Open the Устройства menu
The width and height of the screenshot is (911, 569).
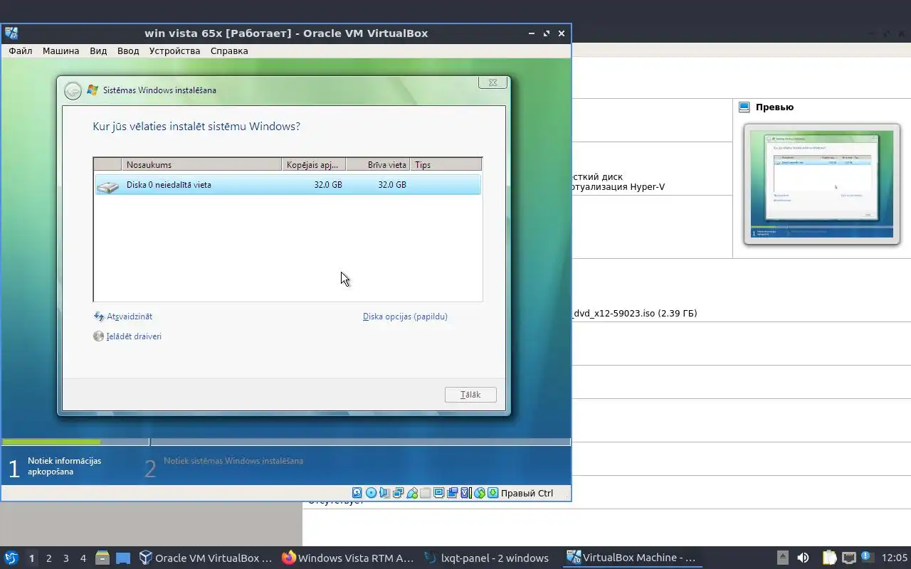(174, 50)
